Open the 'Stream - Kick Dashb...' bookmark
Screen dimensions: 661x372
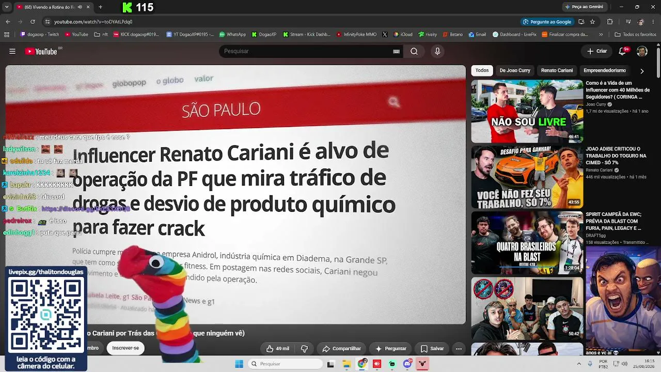click(x=306, y=35)
